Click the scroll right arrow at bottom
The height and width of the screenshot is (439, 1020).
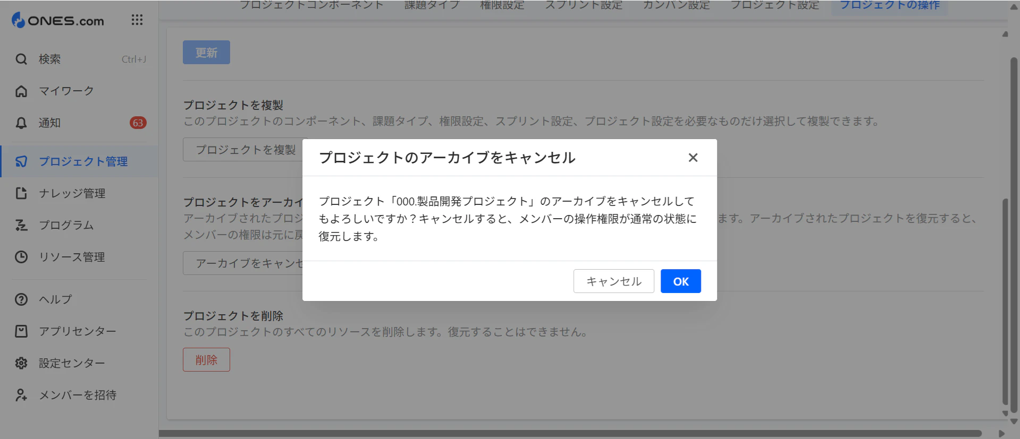[1002, 433]
